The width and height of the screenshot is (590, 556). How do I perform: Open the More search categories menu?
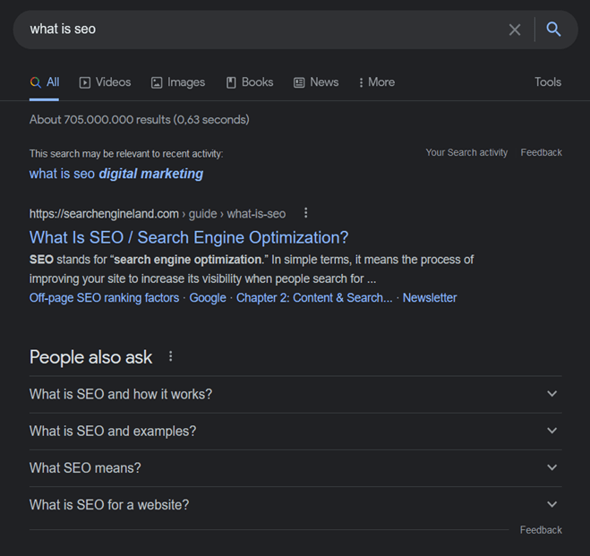pos(377,82)
